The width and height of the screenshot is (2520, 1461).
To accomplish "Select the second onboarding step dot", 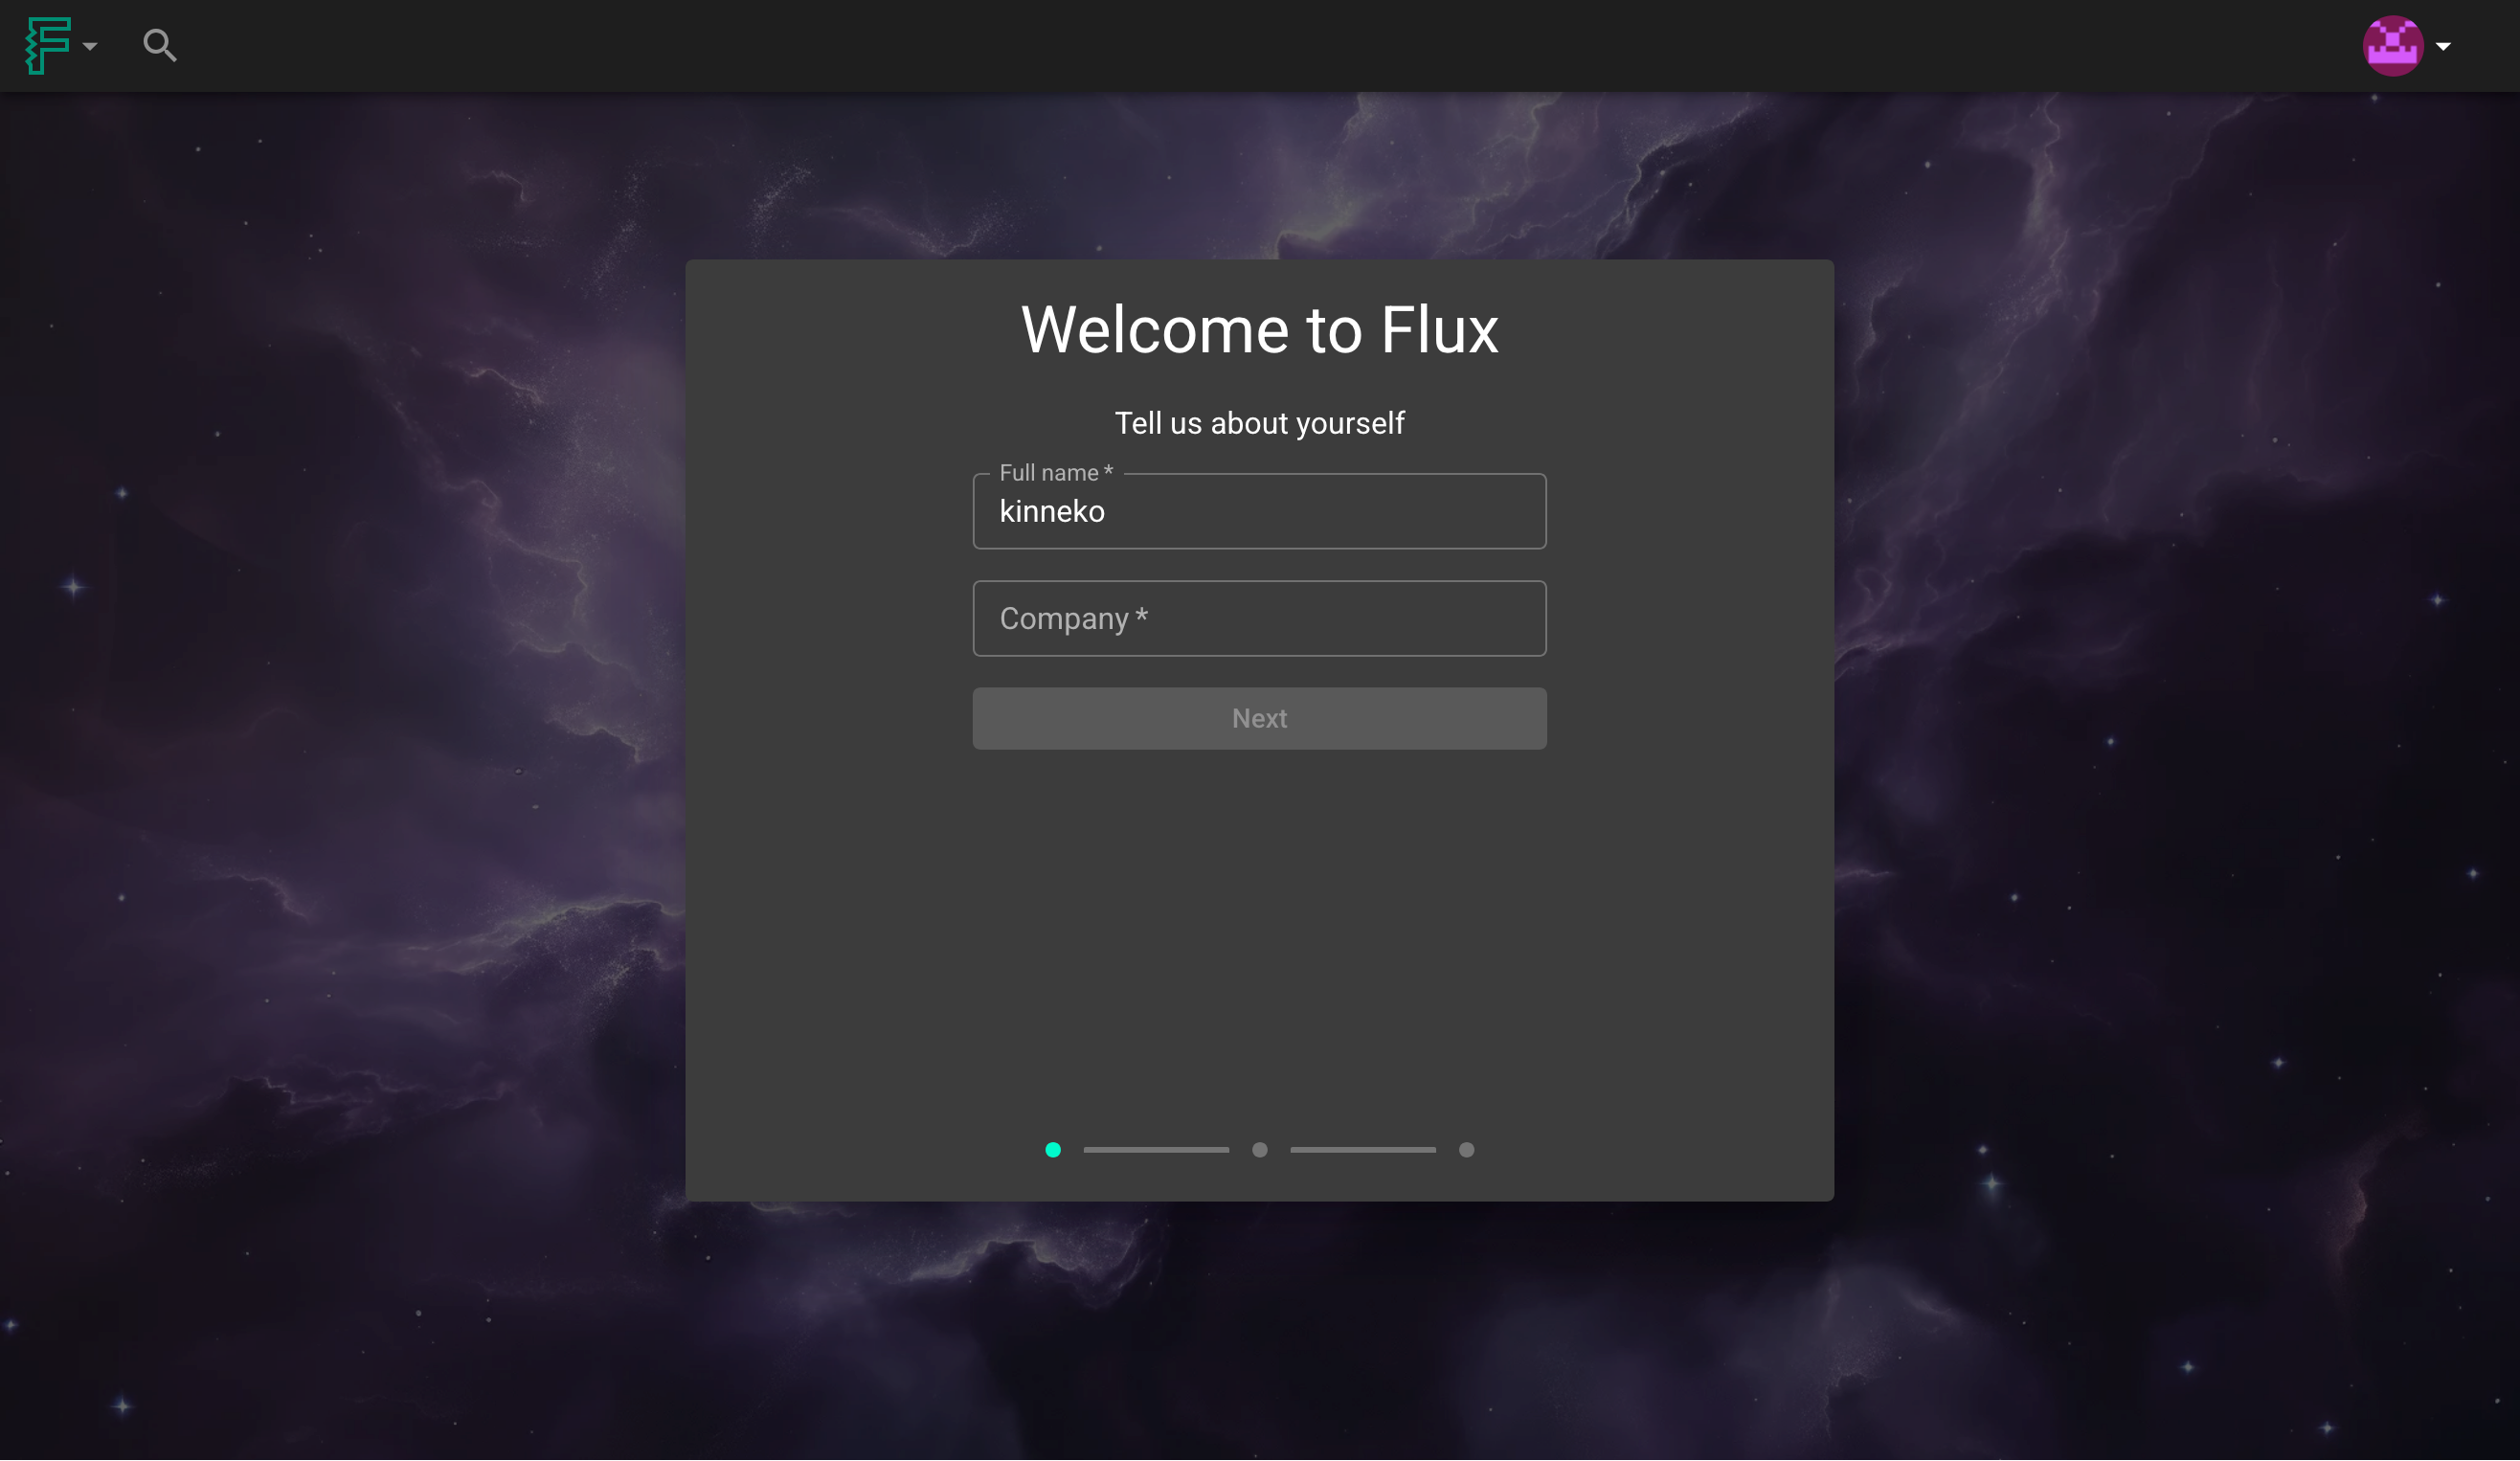I will coord(1259,1151).
